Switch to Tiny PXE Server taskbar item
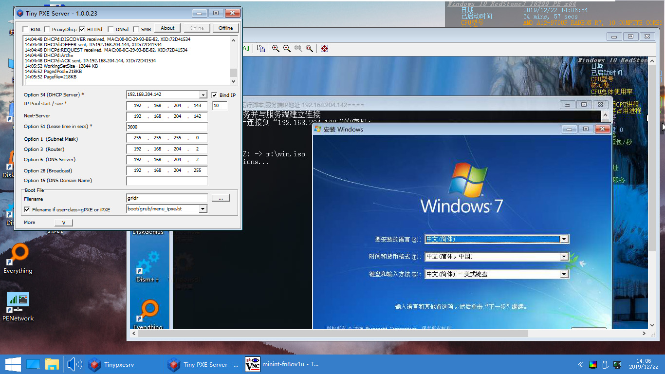The height and width of the screenshot is (374, 665). (203, 364)
